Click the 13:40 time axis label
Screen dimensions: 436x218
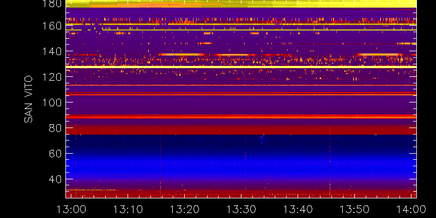[298, 209]
